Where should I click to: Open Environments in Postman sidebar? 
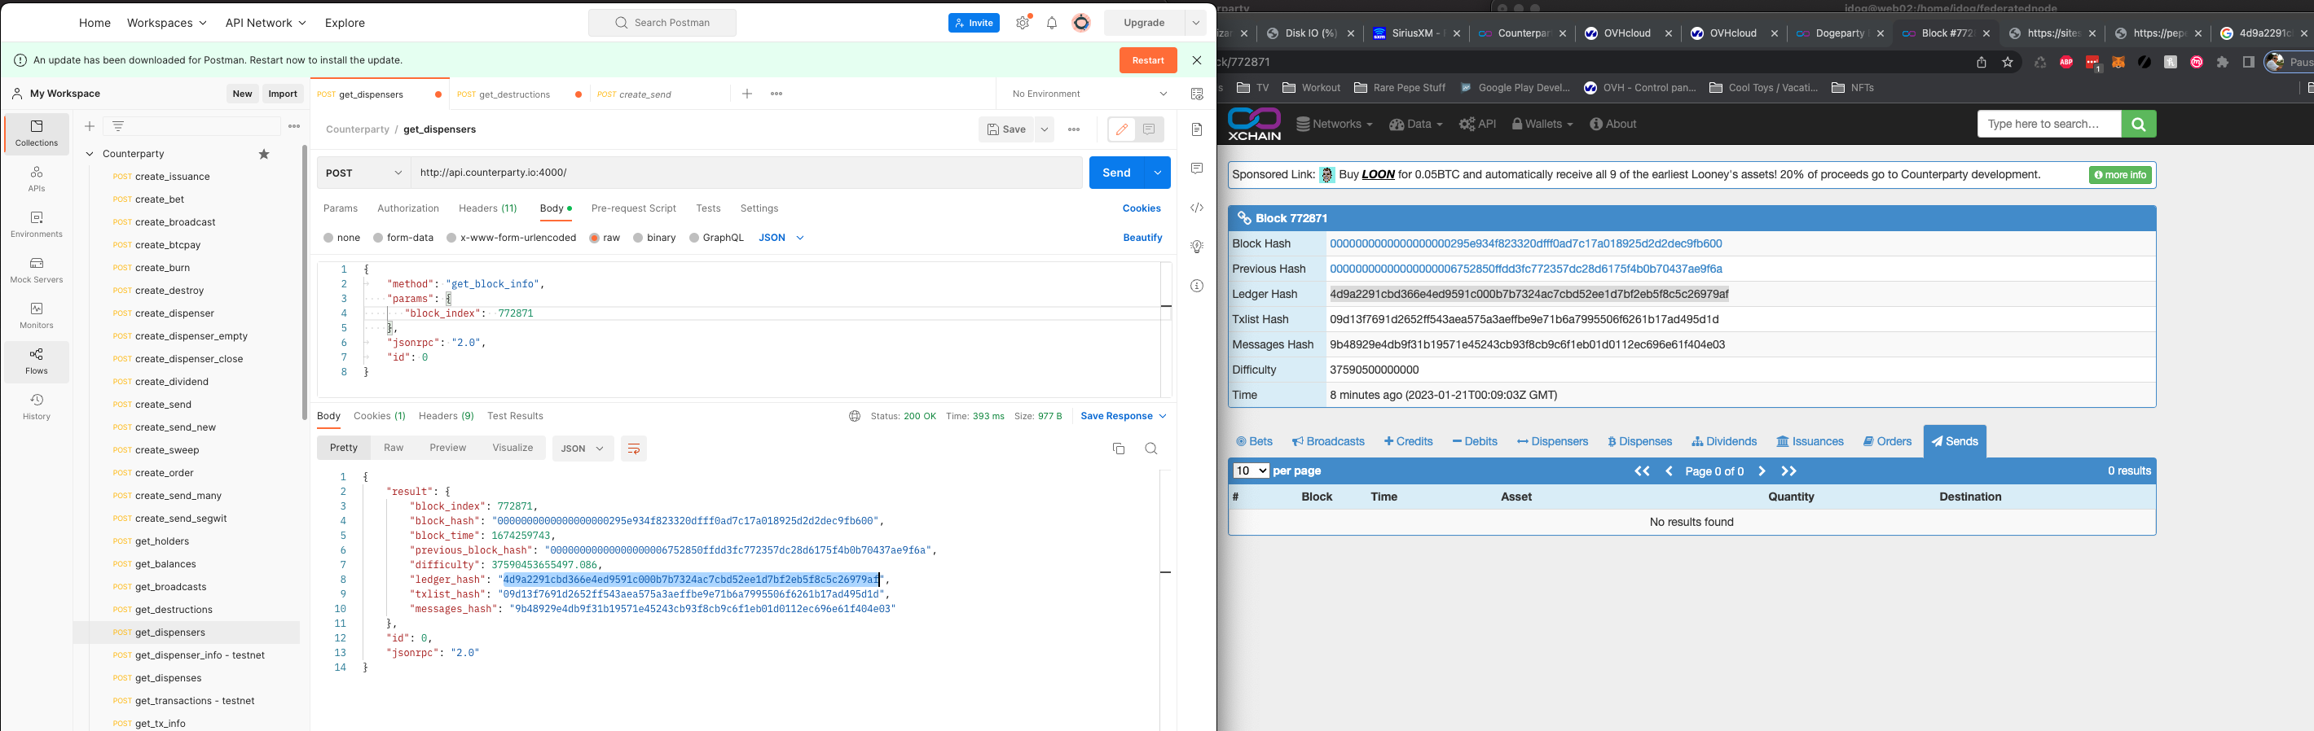37,224
